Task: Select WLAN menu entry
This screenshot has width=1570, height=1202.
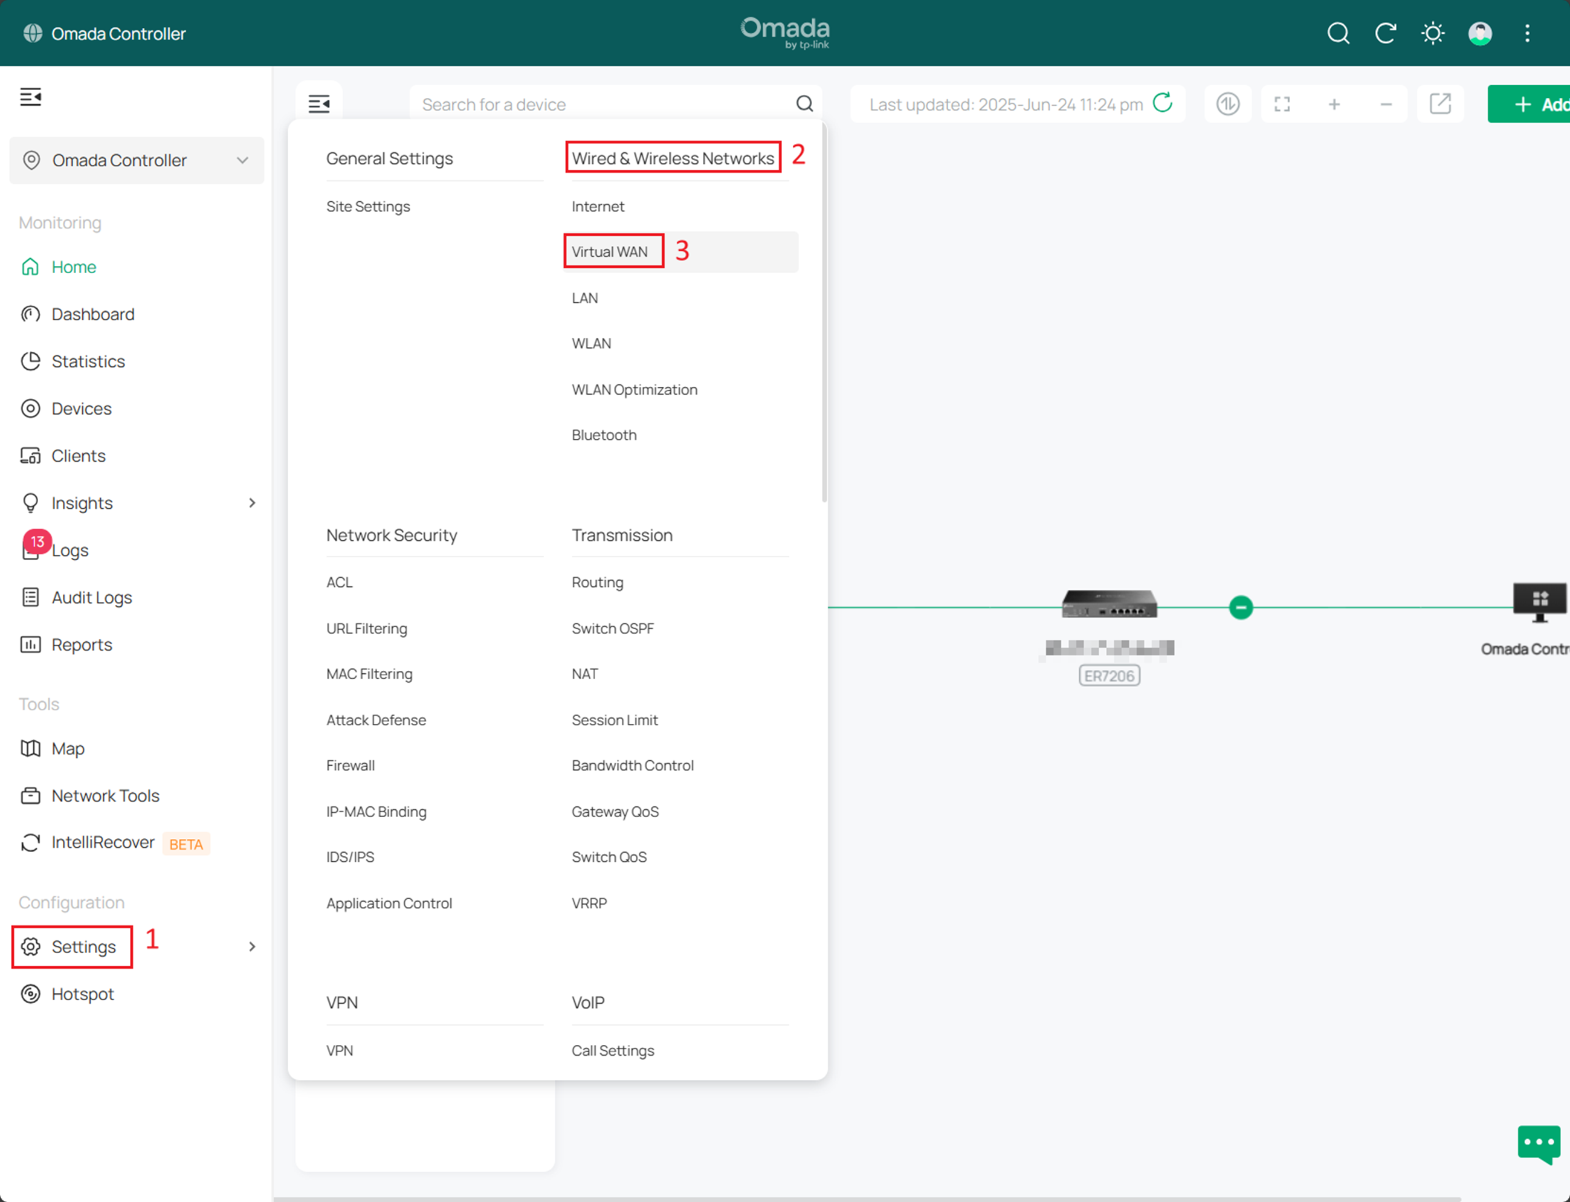Action: click(x=592, y=343)
